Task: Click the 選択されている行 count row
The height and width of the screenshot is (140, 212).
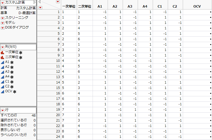Action: 18,120
